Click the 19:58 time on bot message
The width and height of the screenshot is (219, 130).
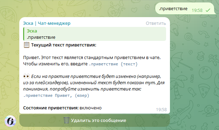click(161, 109)
